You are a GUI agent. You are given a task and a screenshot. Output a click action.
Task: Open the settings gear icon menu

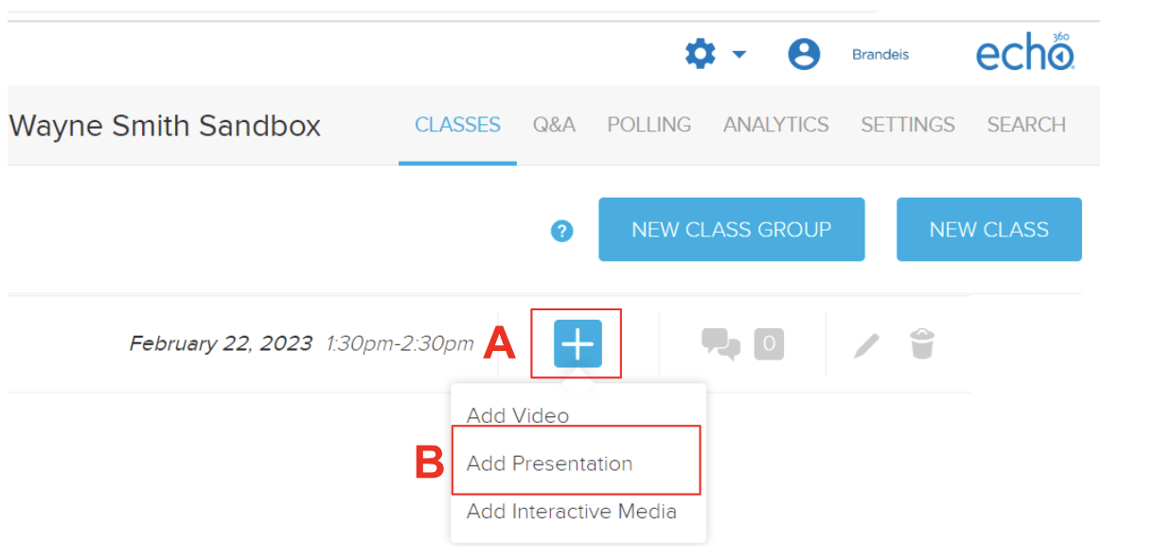[x=701, y=54]
